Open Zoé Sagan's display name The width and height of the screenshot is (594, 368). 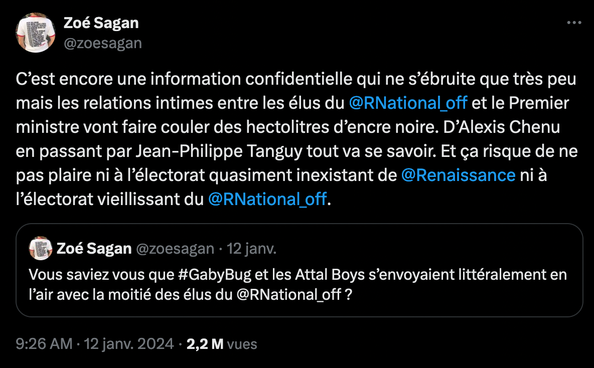[x=100, y=23]
